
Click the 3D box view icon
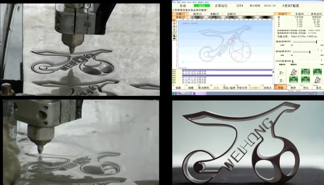174,39
